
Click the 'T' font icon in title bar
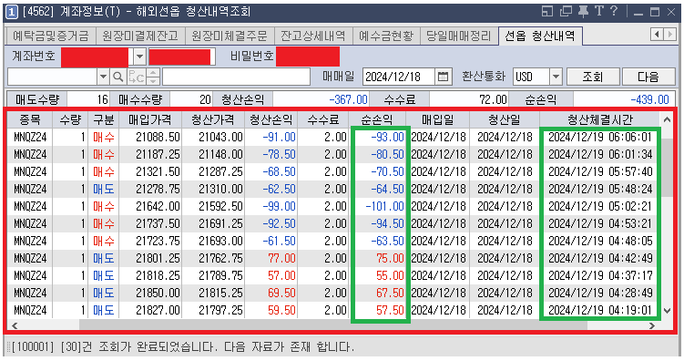pyautogui.click(x=599, y=11)
